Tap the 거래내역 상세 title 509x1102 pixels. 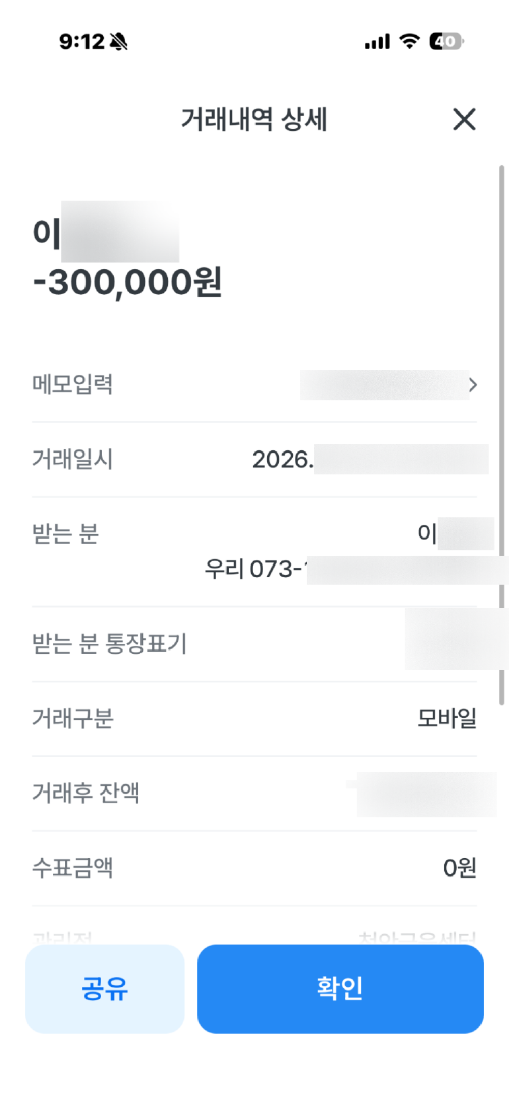click(x=254, y=120)
